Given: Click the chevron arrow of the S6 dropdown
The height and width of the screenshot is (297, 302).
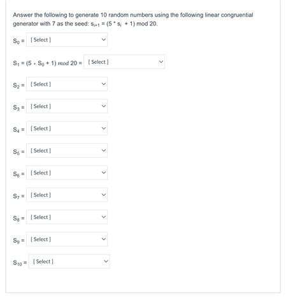Looking at the screenshot, I should [104, 172].
